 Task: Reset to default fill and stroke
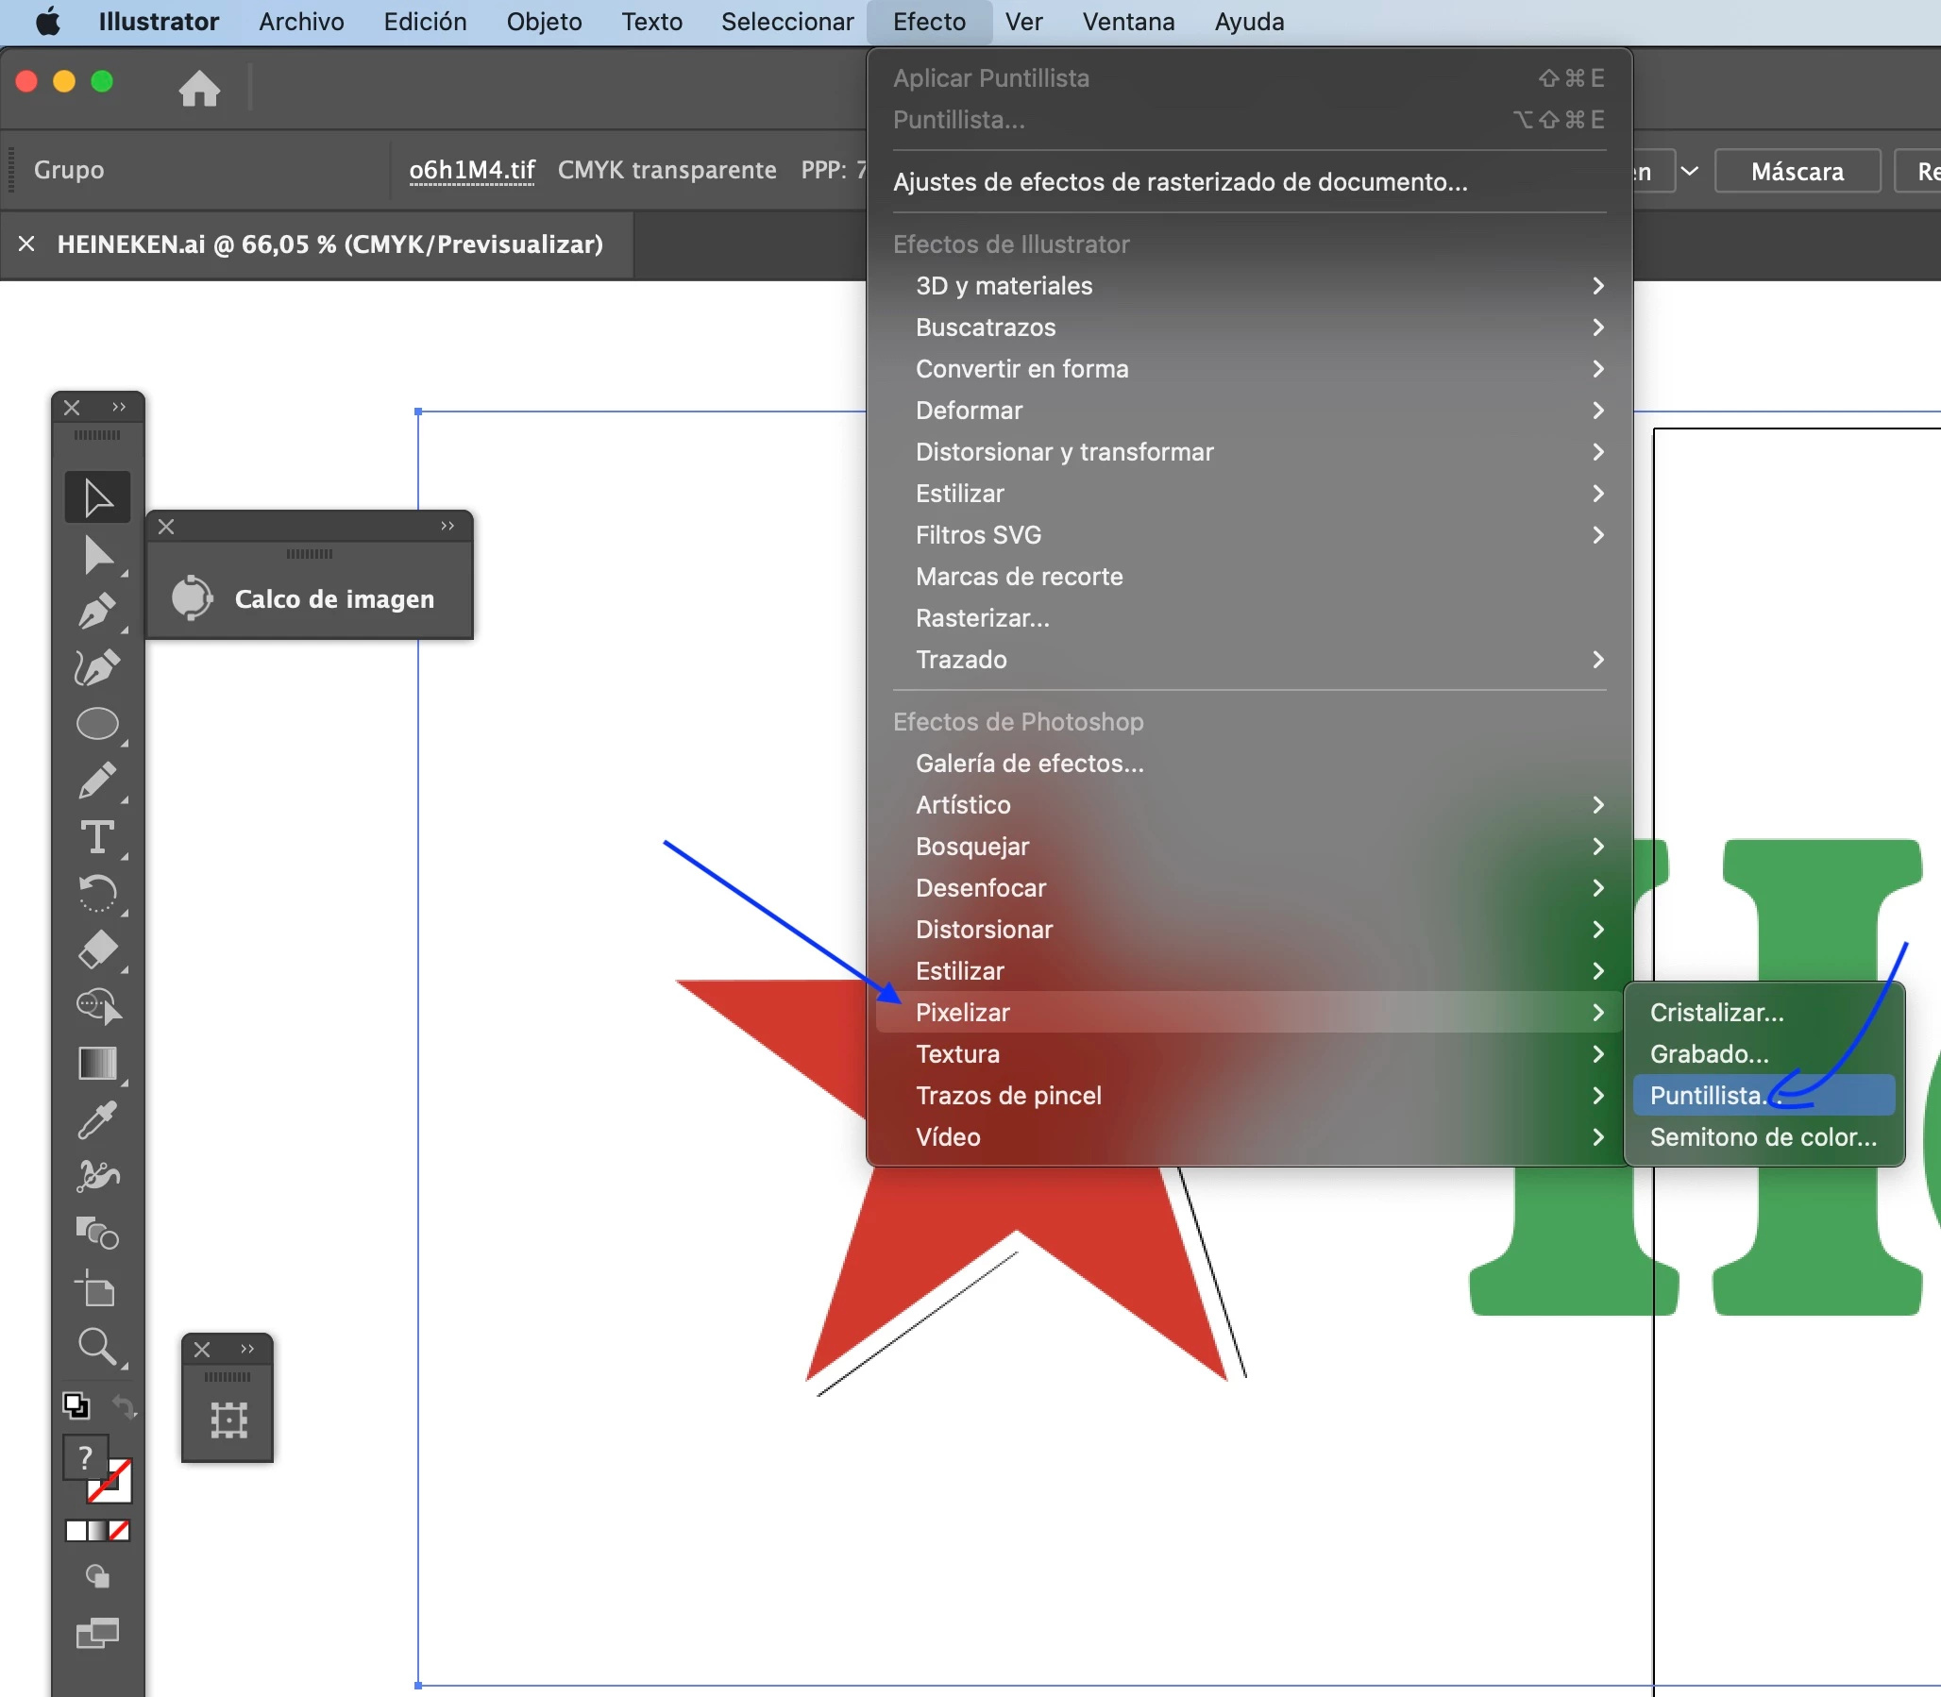coord(76,1406)
